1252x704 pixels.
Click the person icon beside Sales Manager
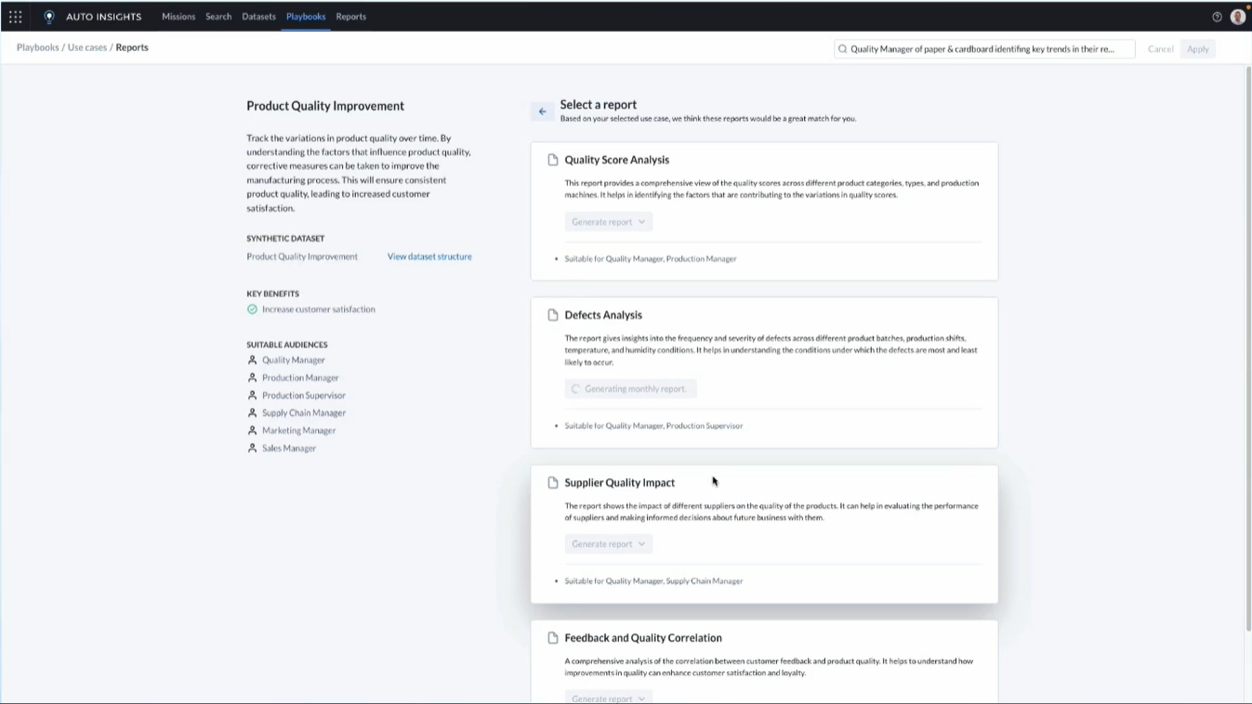(252, 449)
